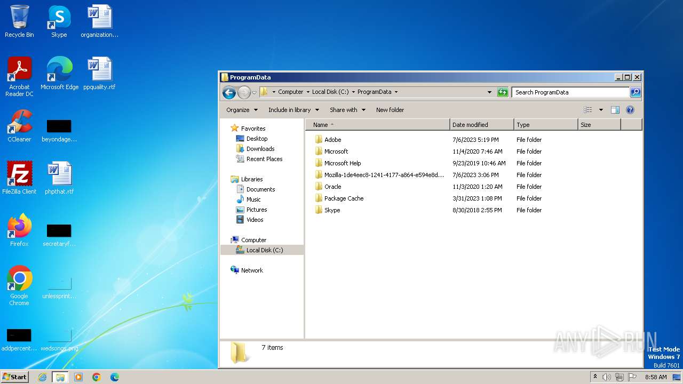Click the Change your view icon

[x=587, y=110]
